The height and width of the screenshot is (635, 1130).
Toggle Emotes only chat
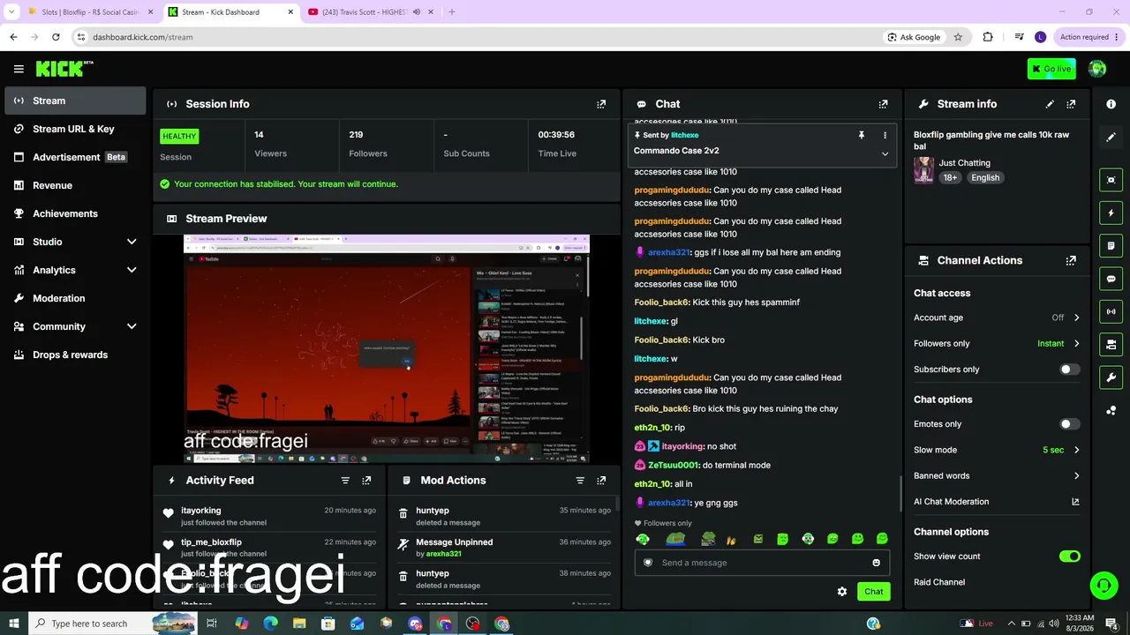[1069, 424]
